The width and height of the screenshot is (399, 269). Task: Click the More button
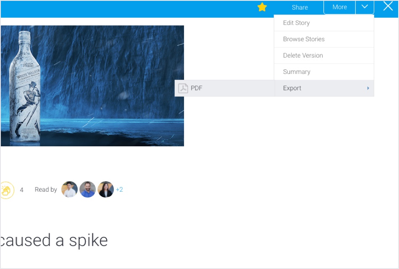[339, 7]
